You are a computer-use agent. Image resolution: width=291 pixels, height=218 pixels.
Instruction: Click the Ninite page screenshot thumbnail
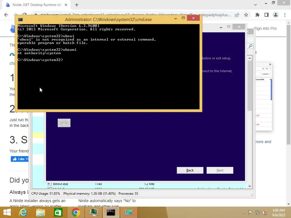click(x=264, y=97)
